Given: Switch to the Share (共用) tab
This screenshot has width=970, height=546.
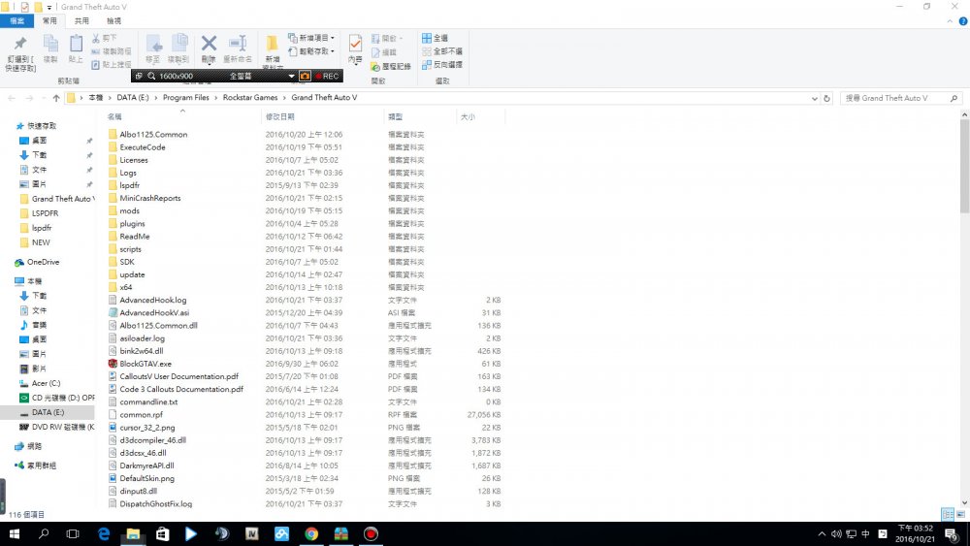Looking at the screenshot, I should [x=81, y=21].
